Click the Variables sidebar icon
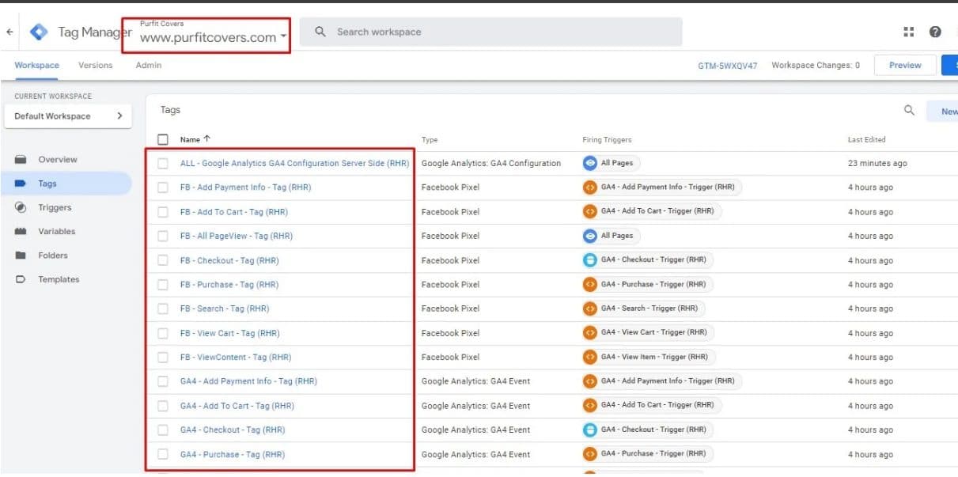The width and height of the screenshot is (958, 477). coord(21,232)
